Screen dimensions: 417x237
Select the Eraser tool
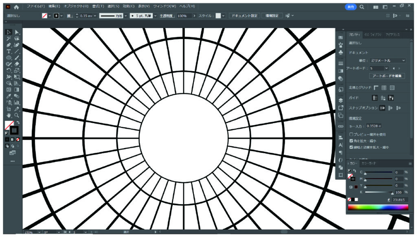point(17,64)
